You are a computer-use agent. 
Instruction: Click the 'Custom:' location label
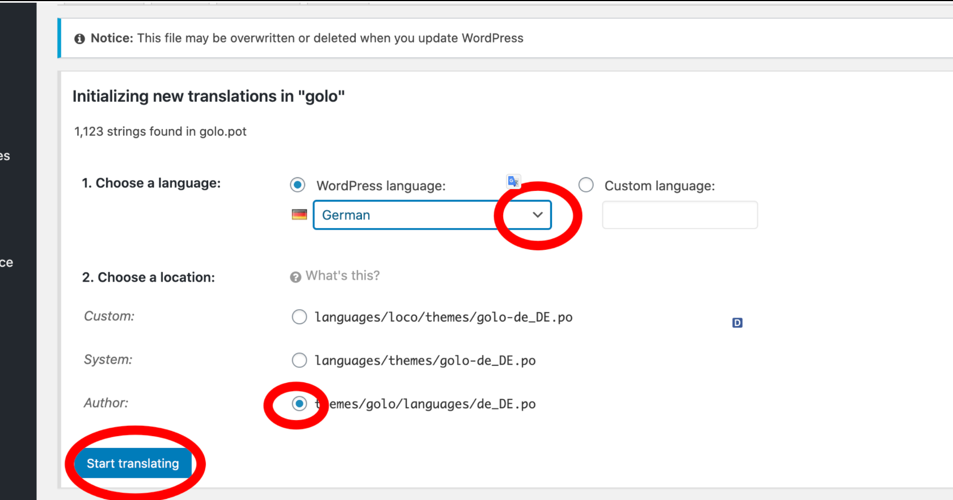(109, 316)
